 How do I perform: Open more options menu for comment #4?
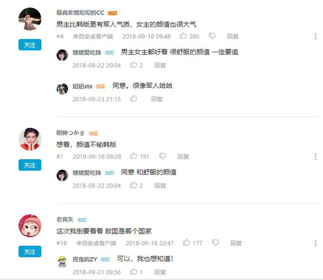(315, 37)
